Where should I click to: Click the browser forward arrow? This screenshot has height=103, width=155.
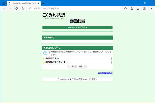[x=10, y=9]
